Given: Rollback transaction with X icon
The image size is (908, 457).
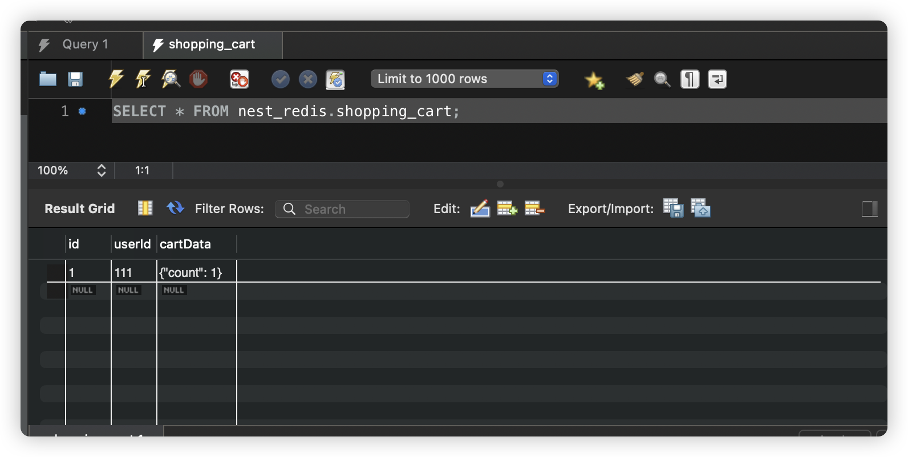Looking at the screenshot, I should tap(308, 79).
